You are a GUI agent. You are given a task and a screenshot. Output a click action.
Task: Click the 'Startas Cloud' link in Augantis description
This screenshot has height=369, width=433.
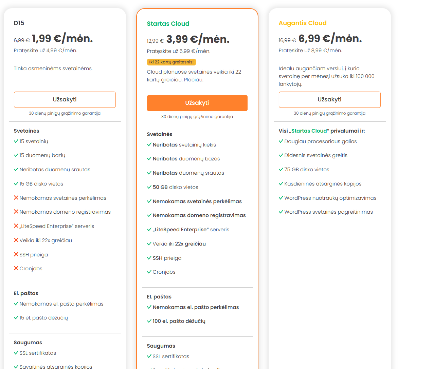point(309,131)
